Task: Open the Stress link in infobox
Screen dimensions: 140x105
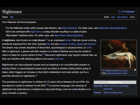Action: (106, 93)
